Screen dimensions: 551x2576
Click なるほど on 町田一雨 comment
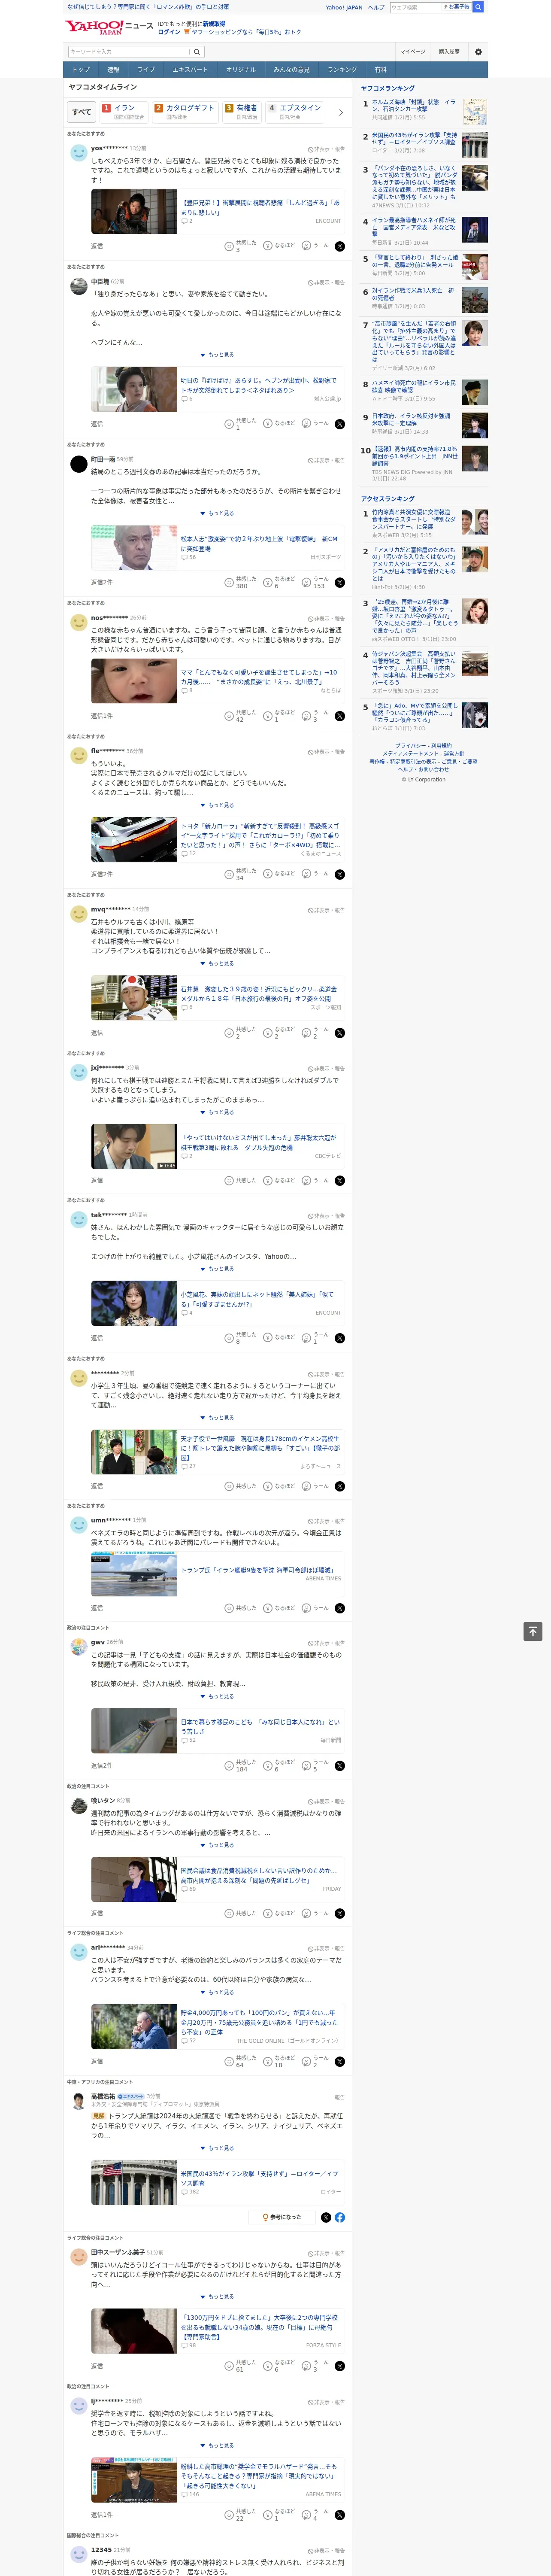(x=280, y=582)
